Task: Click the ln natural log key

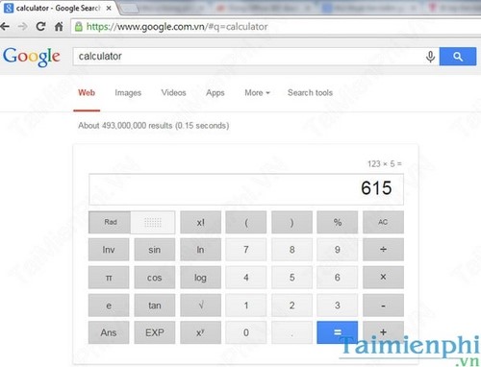Action: 200,250
